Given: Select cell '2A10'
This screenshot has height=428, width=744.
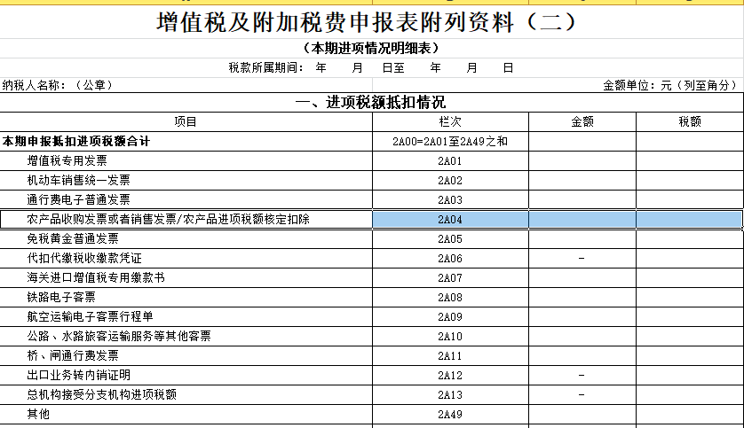Looking at the screenshot, I should click(x=450, y=336).
